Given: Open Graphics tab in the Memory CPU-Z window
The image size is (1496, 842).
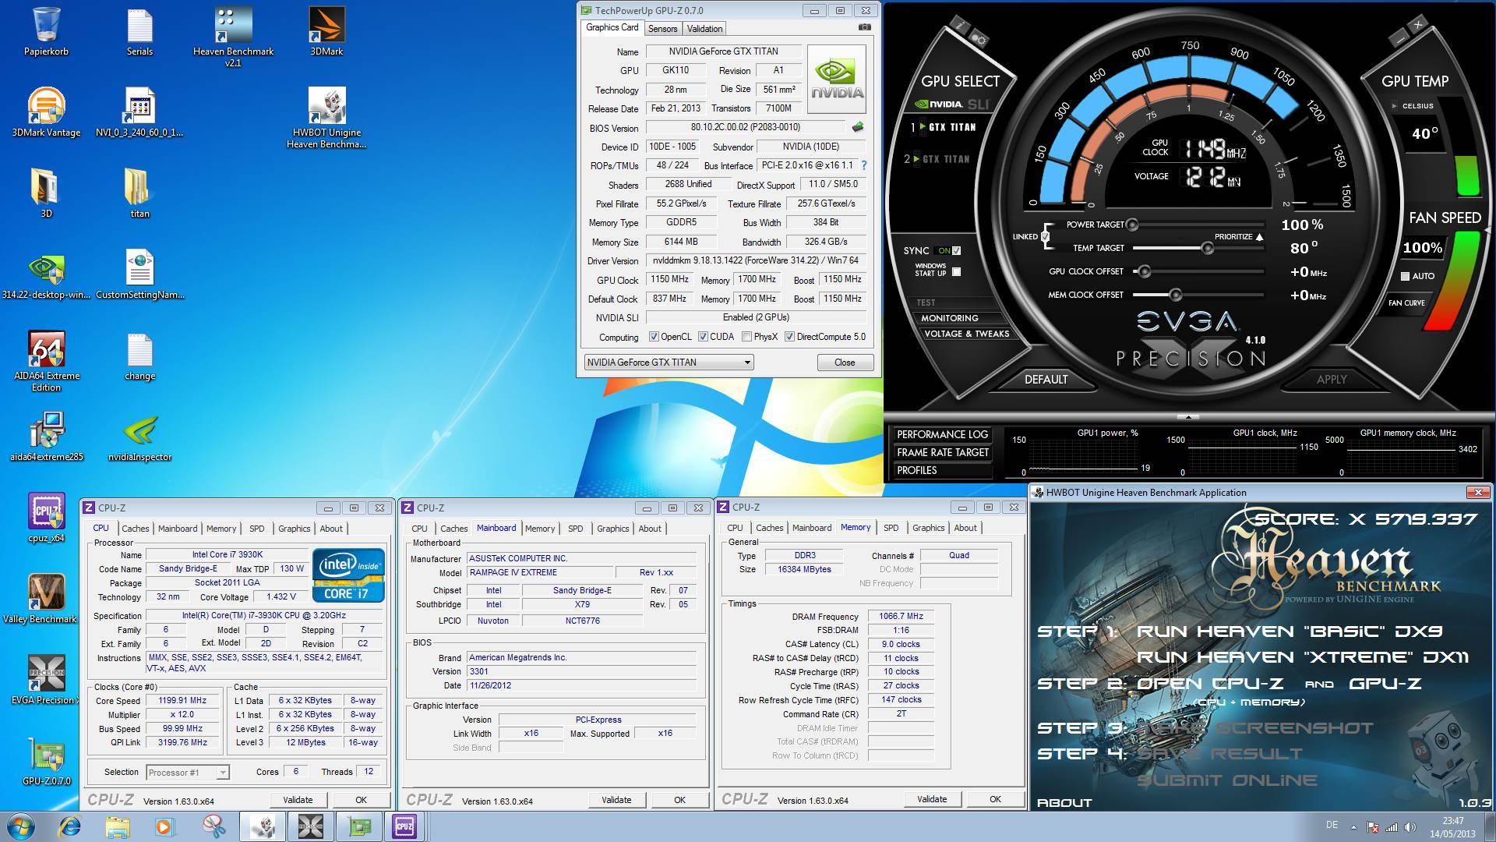Looking at the screenshot, I should tap(928, 528).
